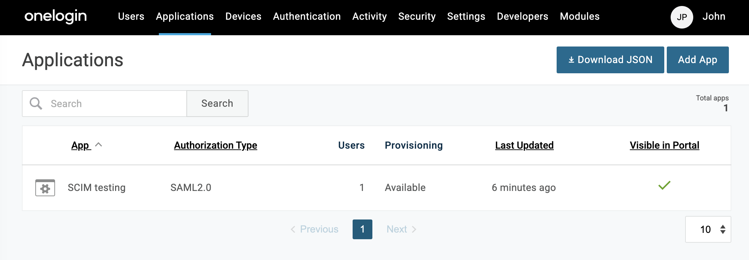The width and height of the screenshot is (749, 260).
Task: Click the Add App button
Action: (x=697, y=60)
